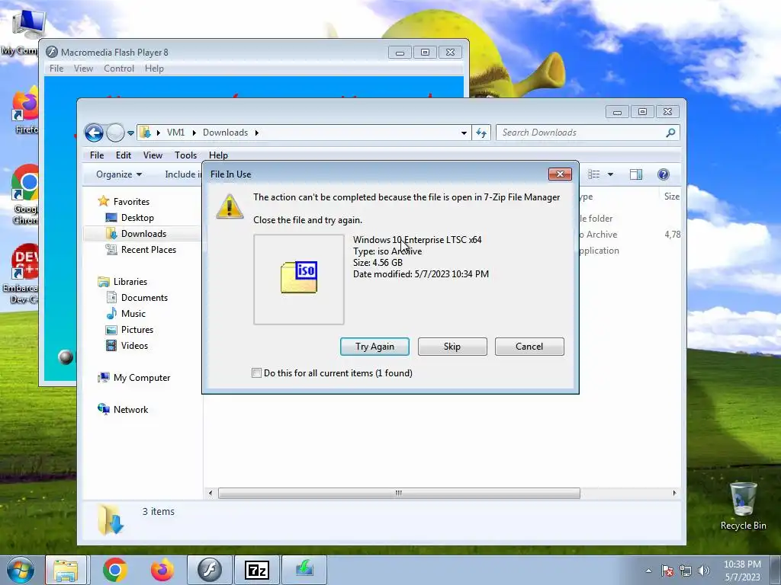This screenshot has height=585, width=781.
Task: Click the horizontal scrollbar thumb
Action: coord(399,493)
